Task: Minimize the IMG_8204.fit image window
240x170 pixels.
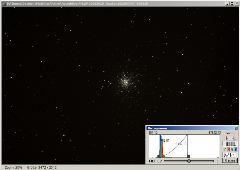Action: [x=228, y=3]
